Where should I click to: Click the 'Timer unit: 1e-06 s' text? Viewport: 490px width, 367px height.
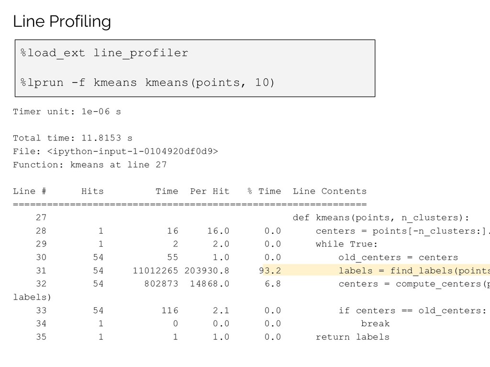pos(67,111)
